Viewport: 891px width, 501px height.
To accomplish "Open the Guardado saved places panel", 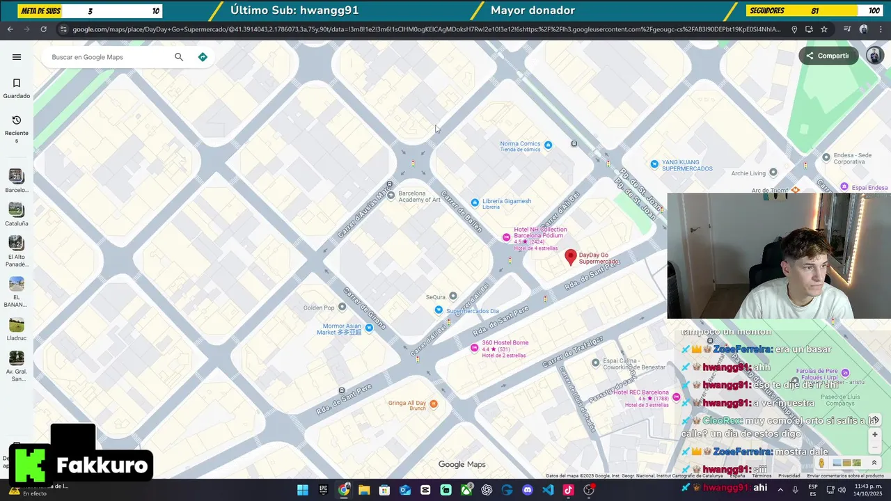I will [x=17, y=88].
